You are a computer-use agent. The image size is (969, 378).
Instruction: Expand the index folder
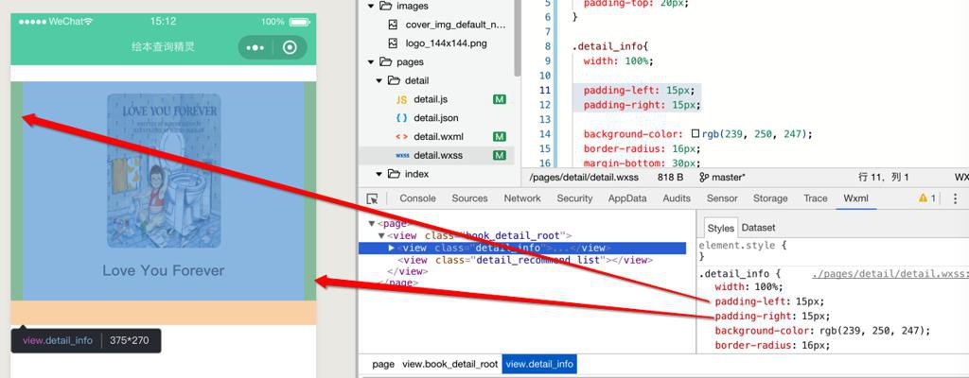(379, 174)
